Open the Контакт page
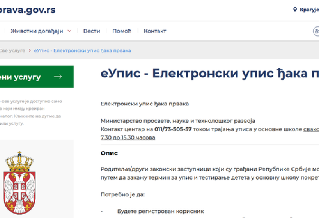Image resolution: width=319 pixels, height=218 pixels. tap(155, 31)
